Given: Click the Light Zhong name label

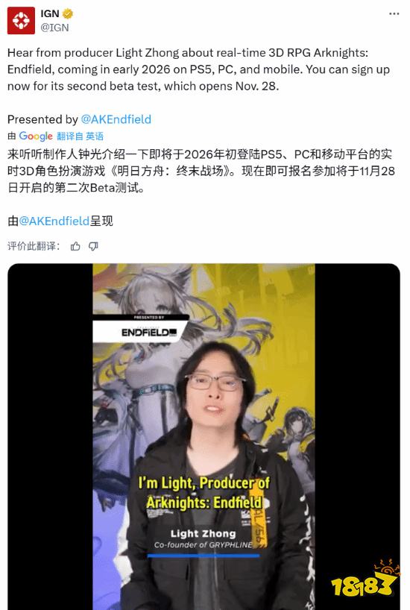Looking at the screenshot, I should [203, 533].
